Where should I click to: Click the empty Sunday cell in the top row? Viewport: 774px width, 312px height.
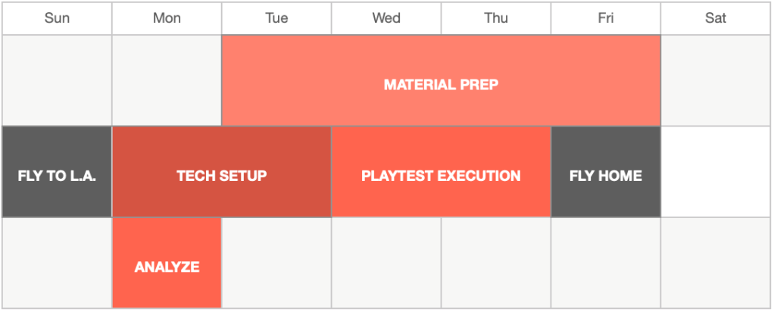(x=57, y=80)
